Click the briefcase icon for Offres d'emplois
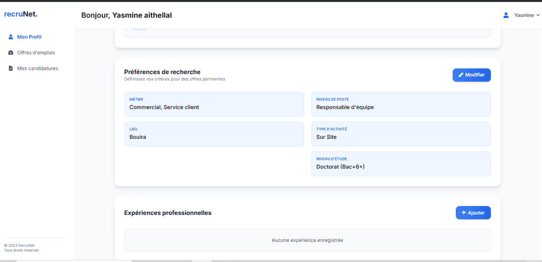 (11, 53)
